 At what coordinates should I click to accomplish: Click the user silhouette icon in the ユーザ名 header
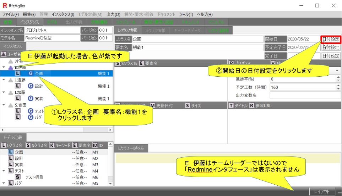(x=4, y=54)
